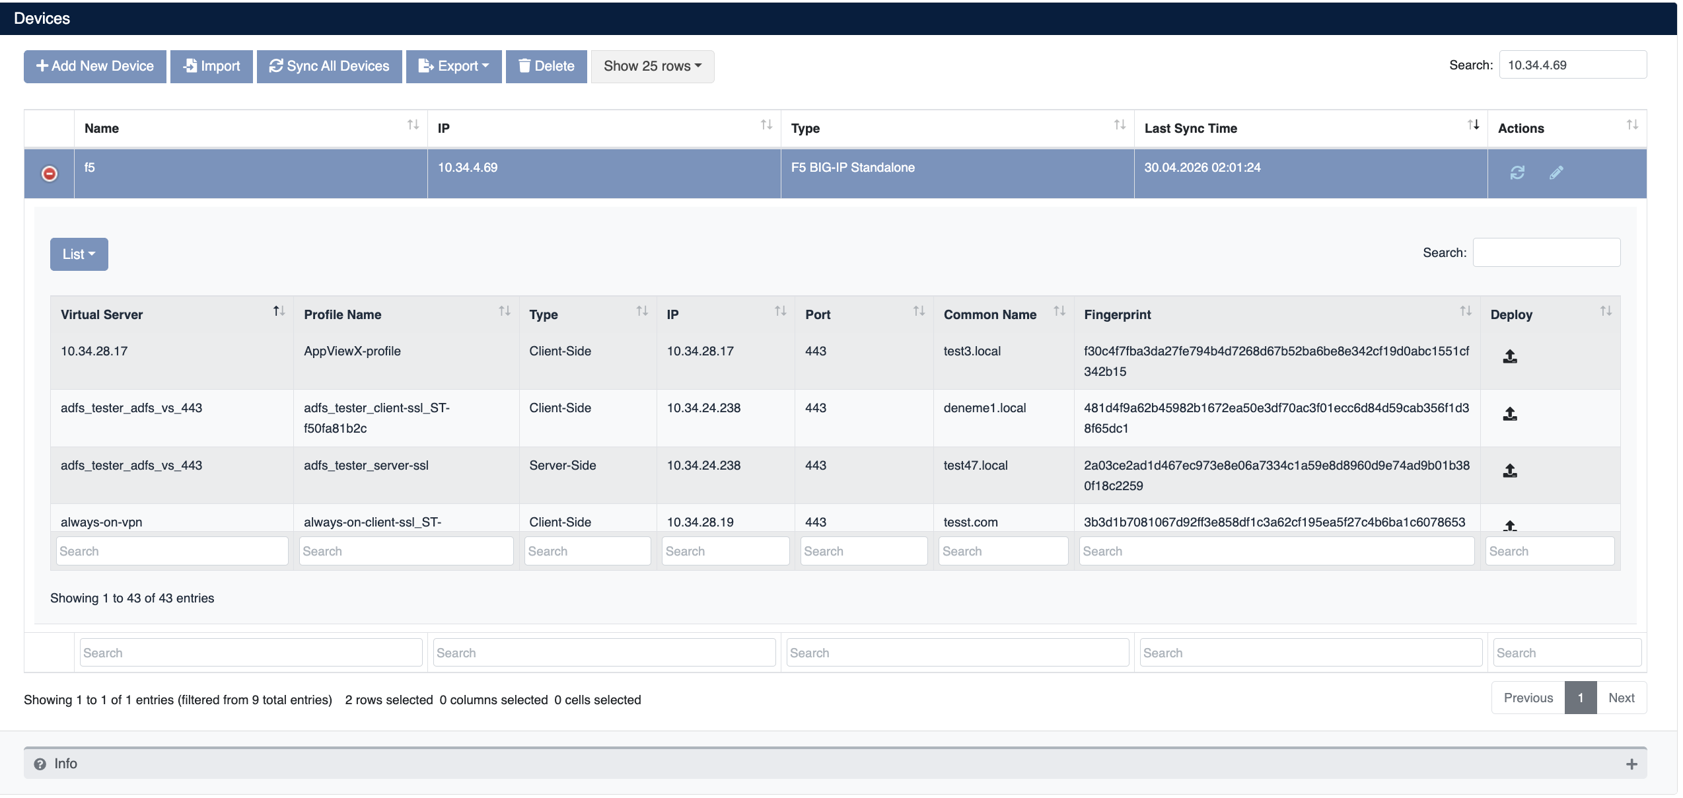The width and height of the screenshot is (1683, 798).
Task: Sort devices by Name column
Action: [413, 125]
